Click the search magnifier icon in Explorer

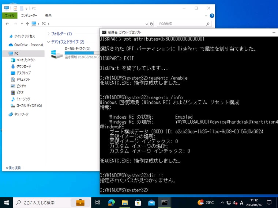(208, 24)
